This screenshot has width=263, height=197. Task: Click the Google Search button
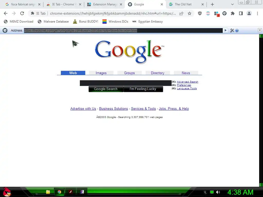(x=106, y=89)
